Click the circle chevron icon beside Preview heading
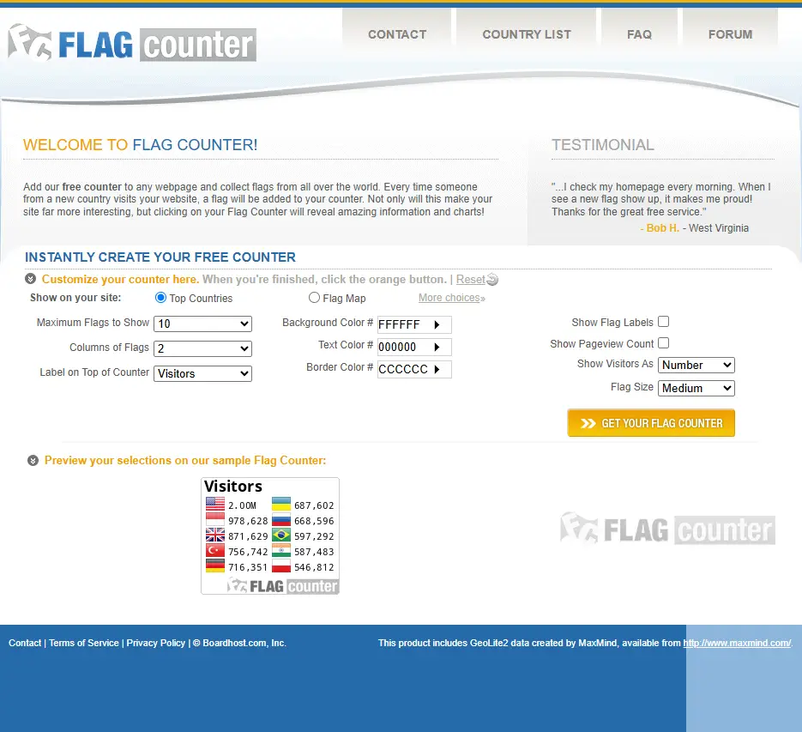Viewport: 802px width, 732px height. tap(33, 461)
